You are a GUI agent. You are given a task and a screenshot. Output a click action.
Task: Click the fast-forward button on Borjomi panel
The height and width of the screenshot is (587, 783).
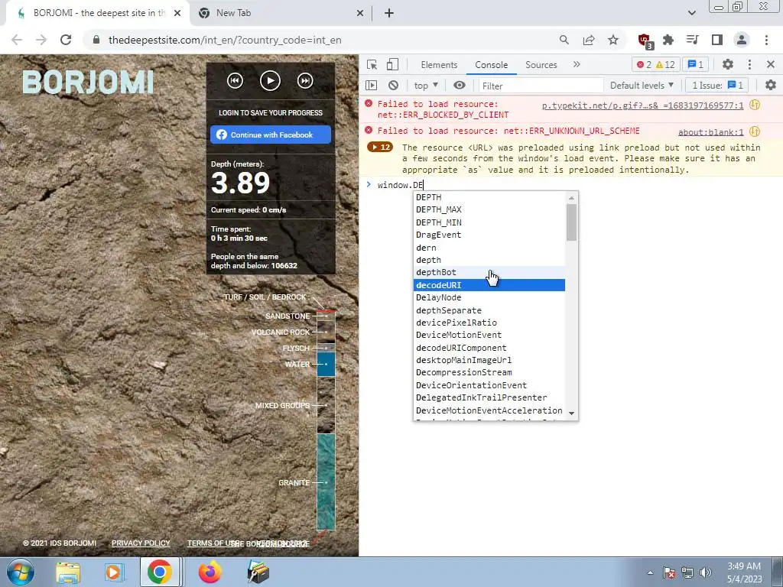pyautogui.click(x=305, y=81)
